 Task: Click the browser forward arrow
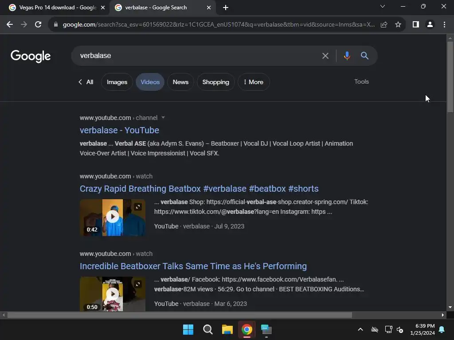[x=24, y=25]
